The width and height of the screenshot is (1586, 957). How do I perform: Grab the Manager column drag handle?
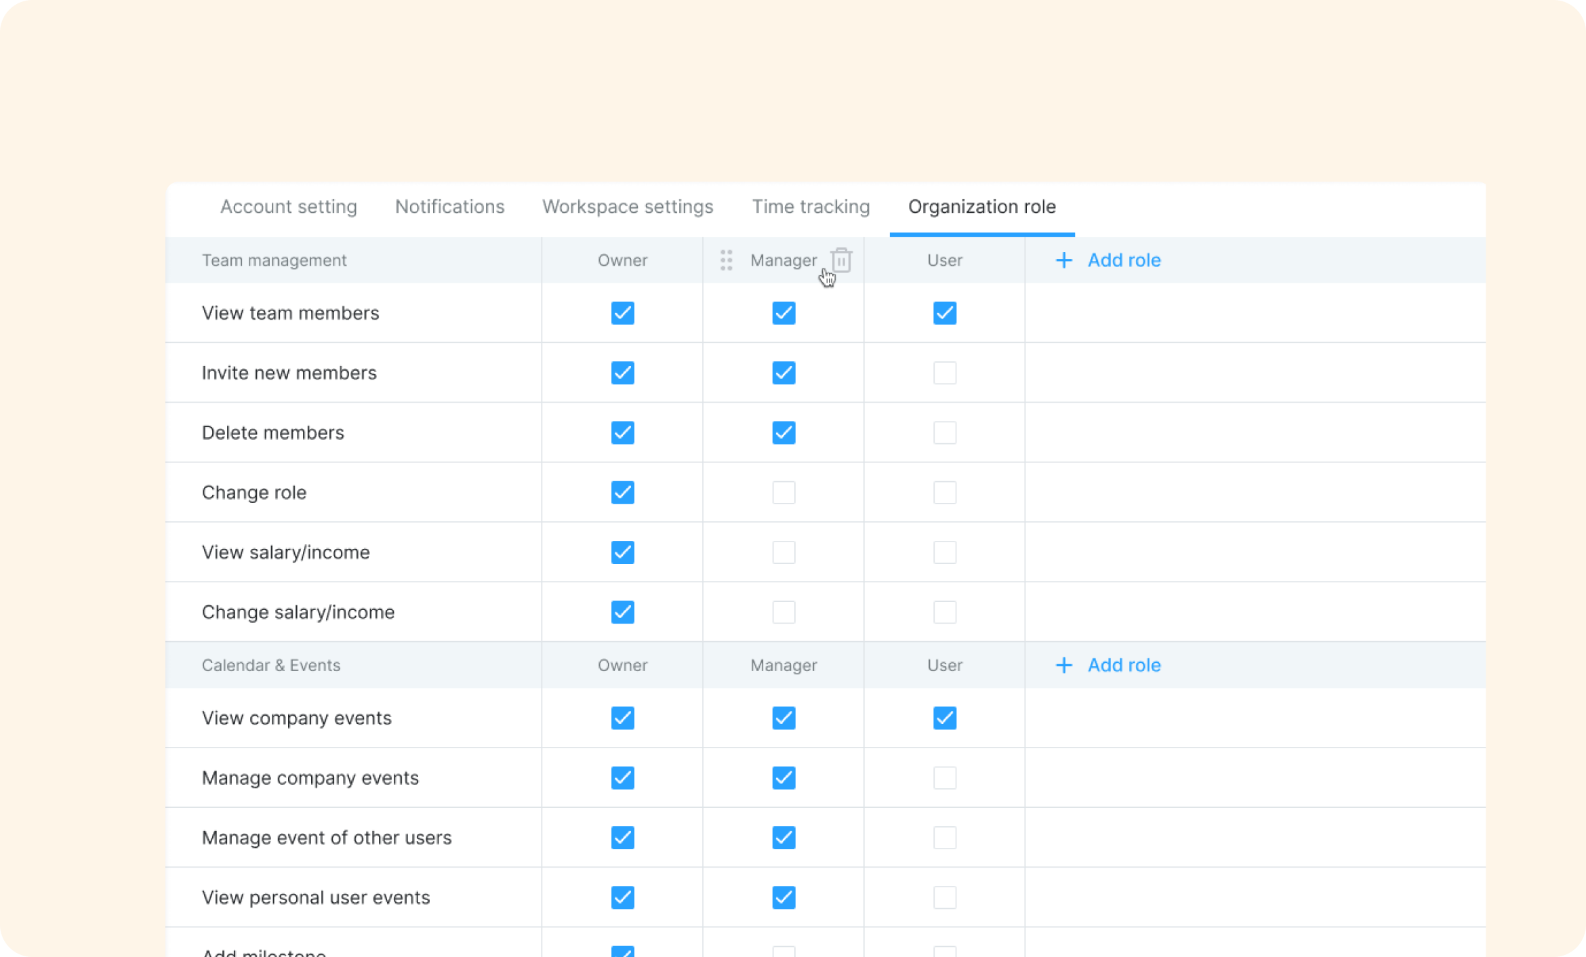[726, 260]
